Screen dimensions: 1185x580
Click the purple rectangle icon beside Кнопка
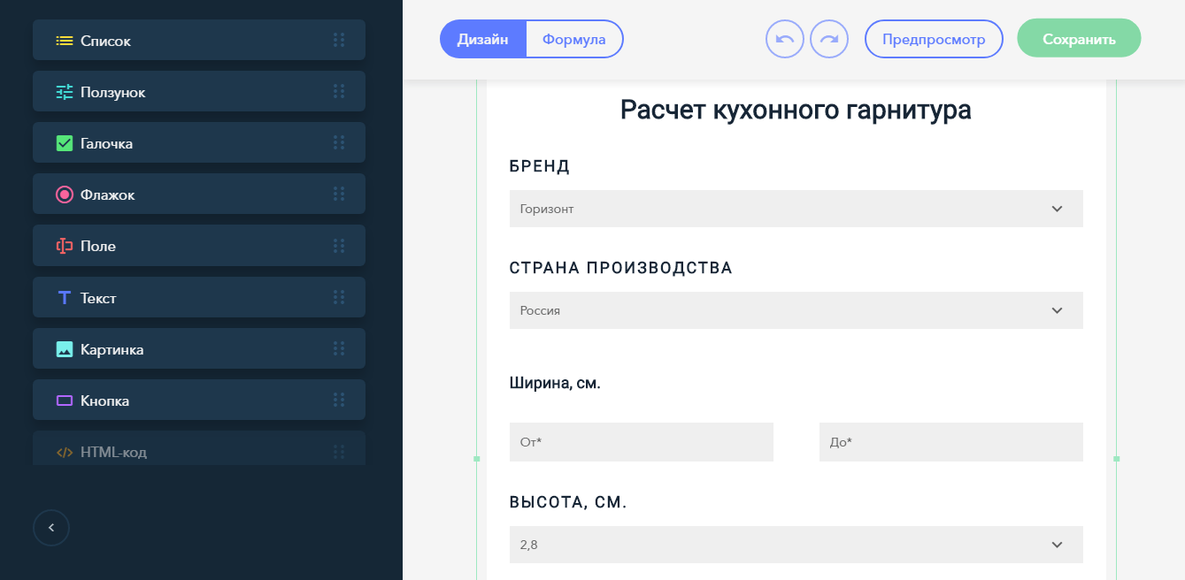coord(65,401)
